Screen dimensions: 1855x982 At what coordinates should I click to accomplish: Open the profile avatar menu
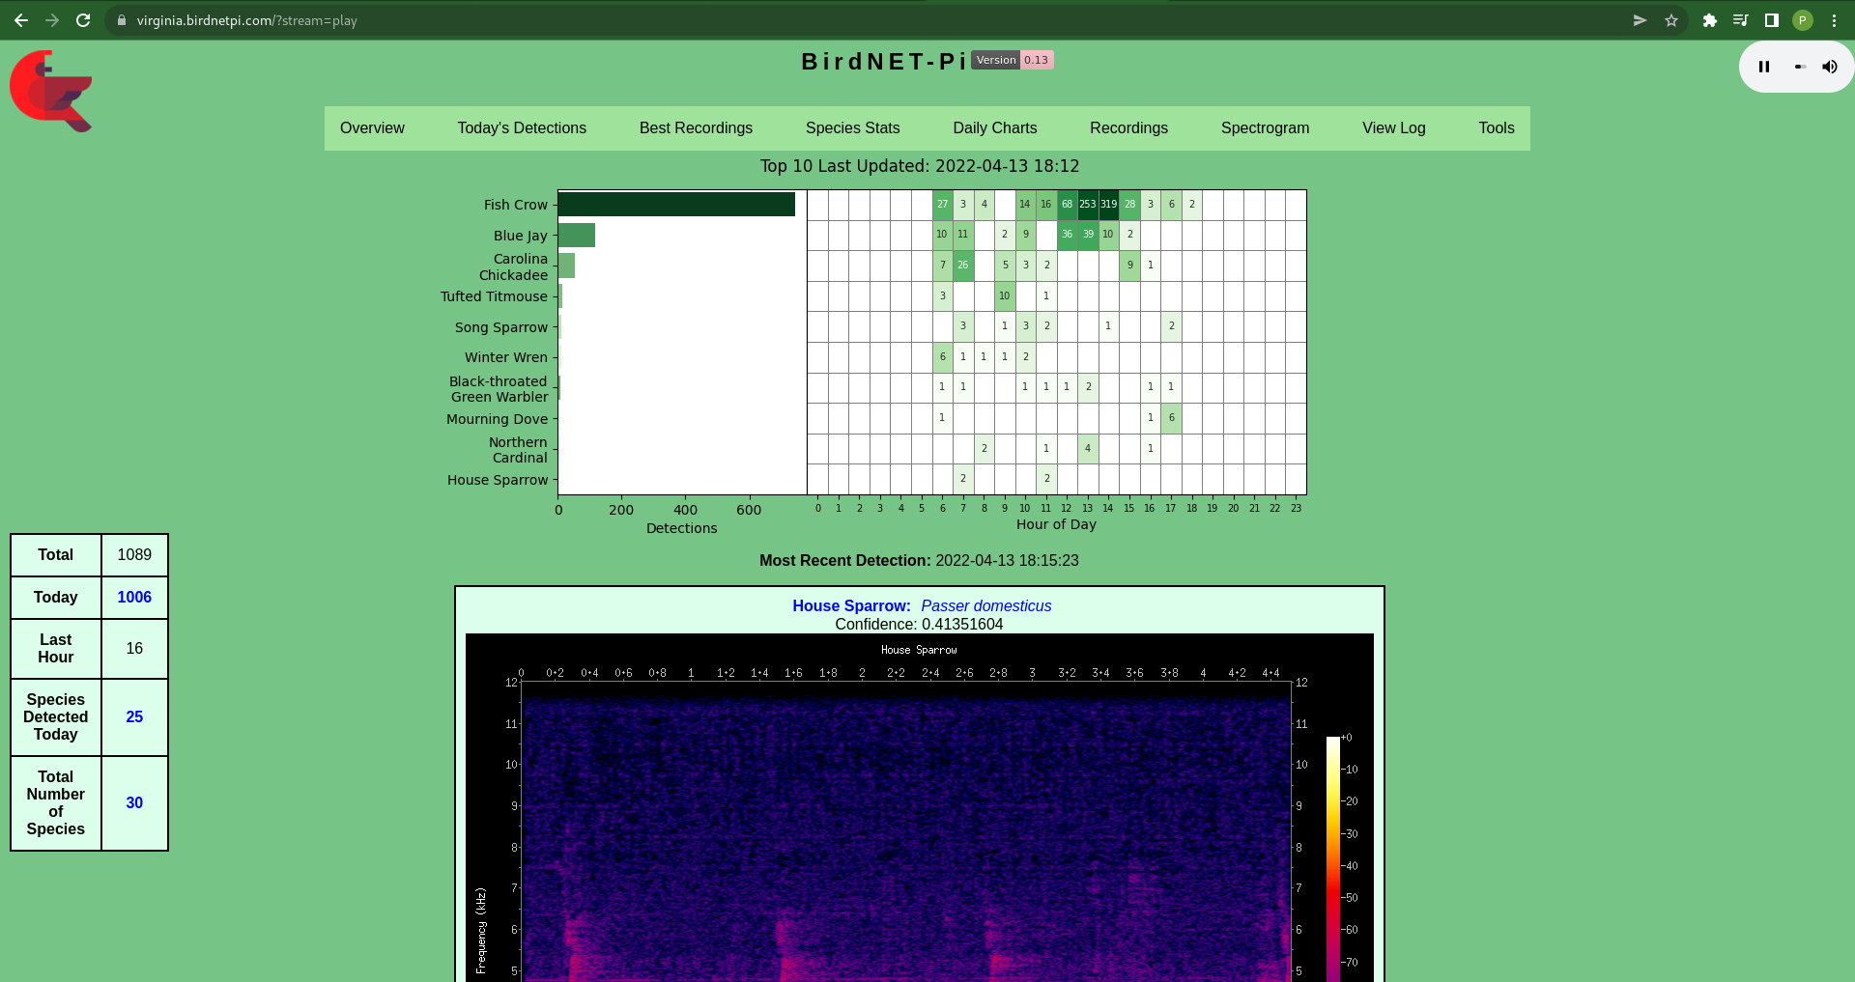pos(1802,19)
